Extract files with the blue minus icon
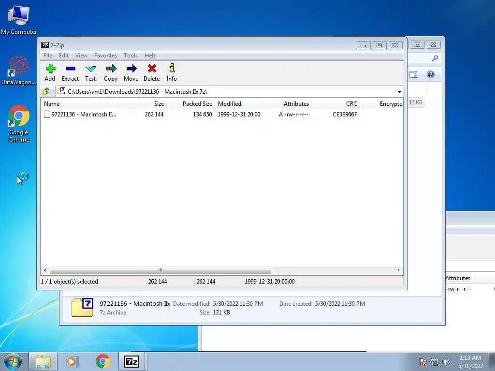495x371 pixels. pos(71,69)
